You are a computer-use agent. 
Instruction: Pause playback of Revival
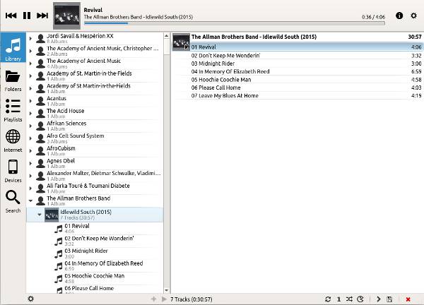pyautogui.click(x=27, y=16)
